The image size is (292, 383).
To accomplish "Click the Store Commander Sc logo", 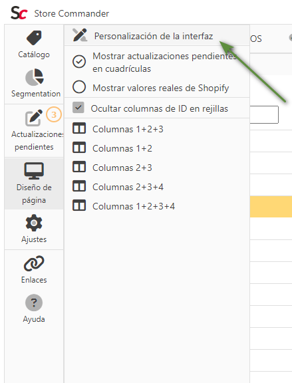I will (19, 13).
